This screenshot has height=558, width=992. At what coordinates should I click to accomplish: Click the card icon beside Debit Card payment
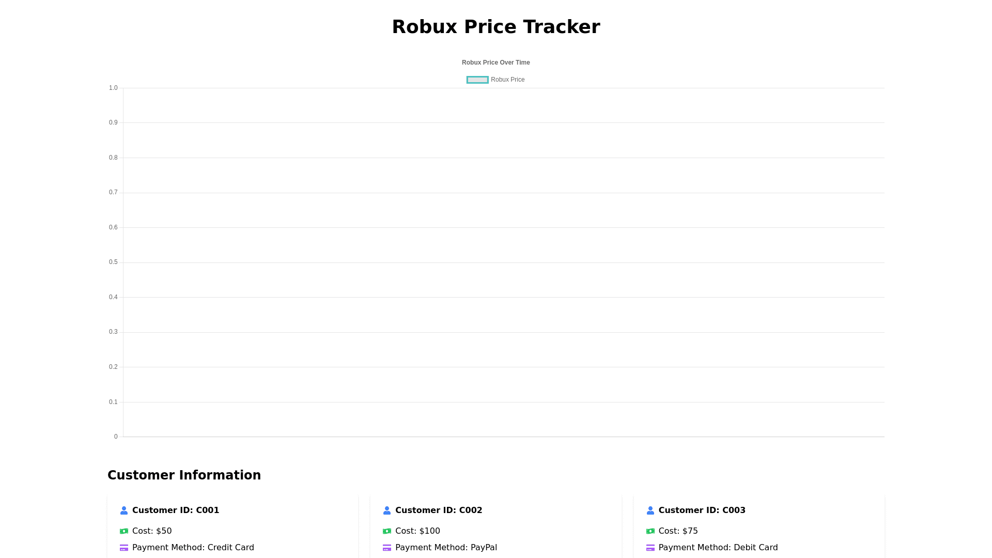650,548
